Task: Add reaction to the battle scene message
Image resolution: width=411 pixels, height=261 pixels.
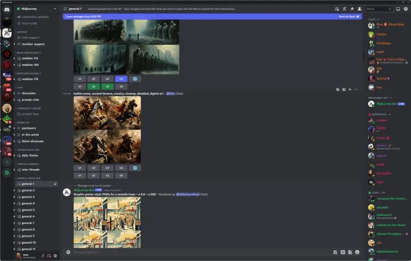Action: [338, 89]
